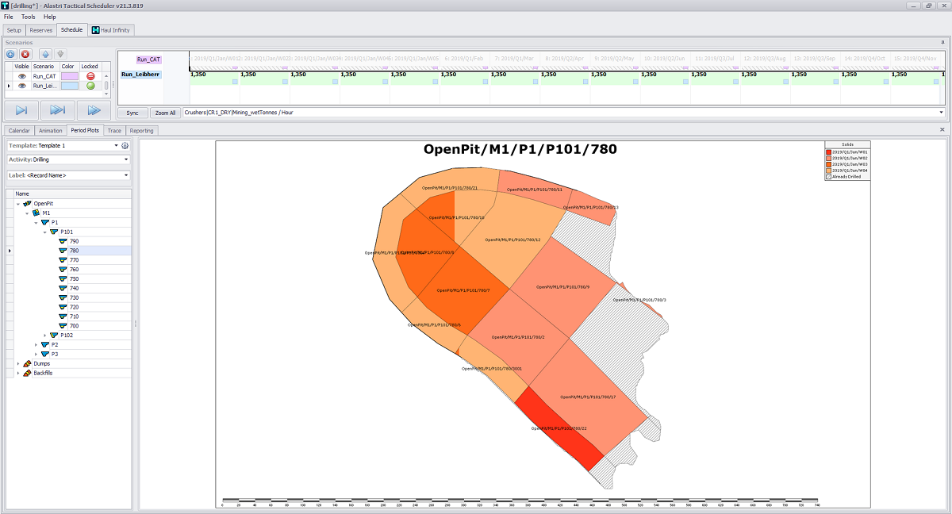This screenshot has height=514, width=952.
Task: Fast-forward the schedule with double arrow button
Action: (x=94, y=110)
